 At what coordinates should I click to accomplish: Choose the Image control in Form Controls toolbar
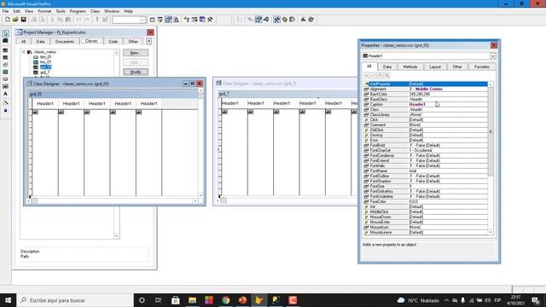[x=6, y=86]
